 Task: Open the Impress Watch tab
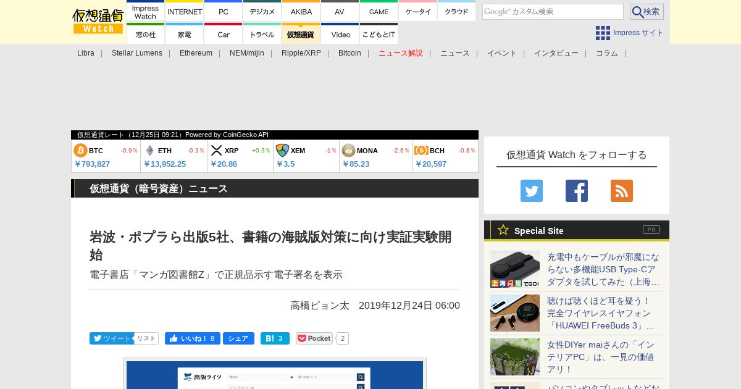point(145,12)
